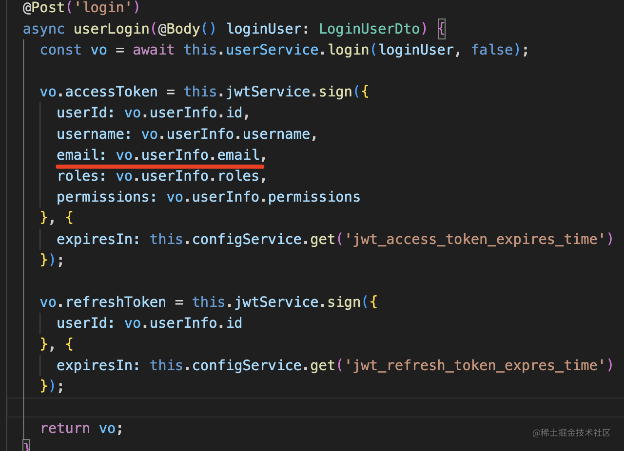Place cursor on the userLogin method name

(112, 29)
